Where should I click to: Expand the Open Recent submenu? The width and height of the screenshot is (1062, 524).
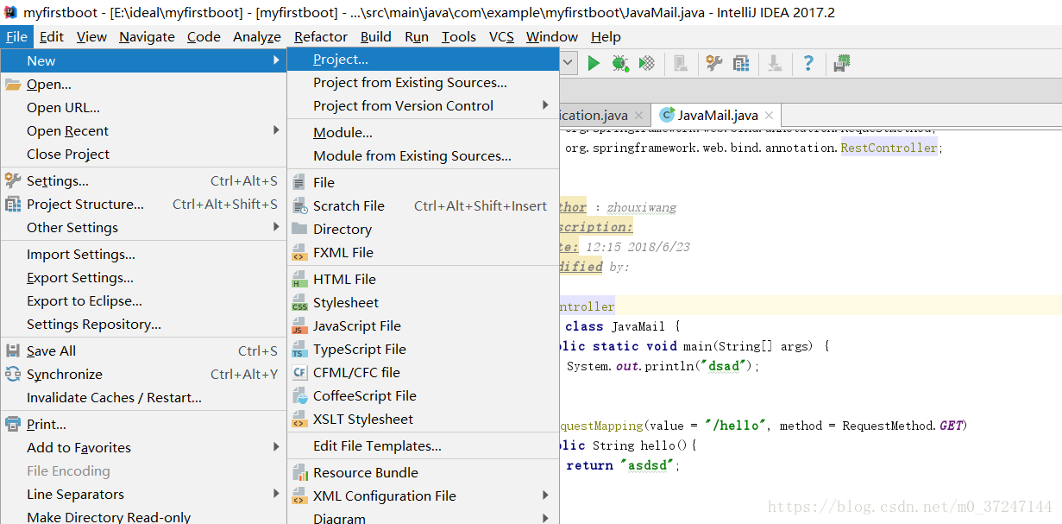coord(276,130)
